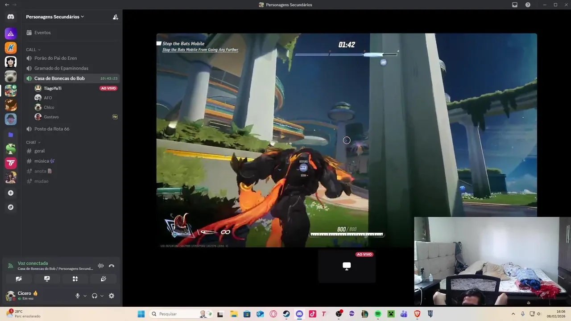The height and width of the screenshot is (321, 571).
Task: Open the taskbar volume control
Action: [x=539, y=314]
